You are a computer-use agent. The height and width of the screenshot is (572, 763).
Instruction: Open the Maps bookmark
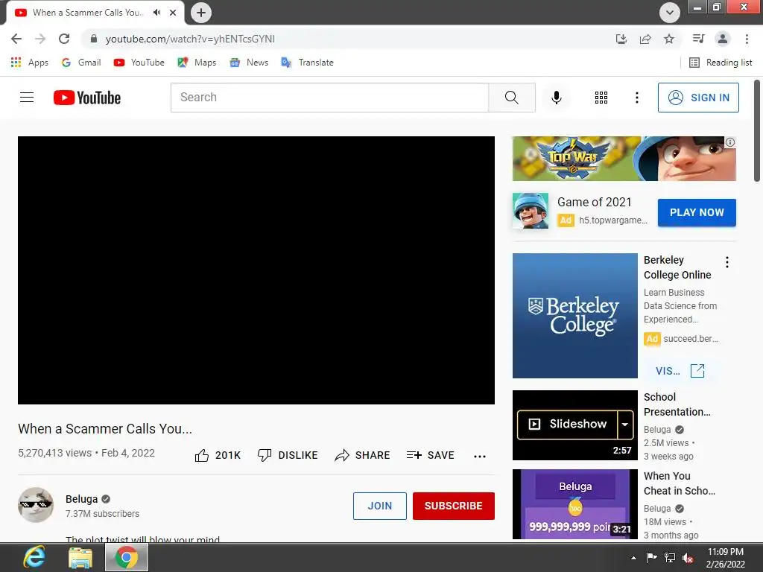pyautogui.click(x=197, y=63)
